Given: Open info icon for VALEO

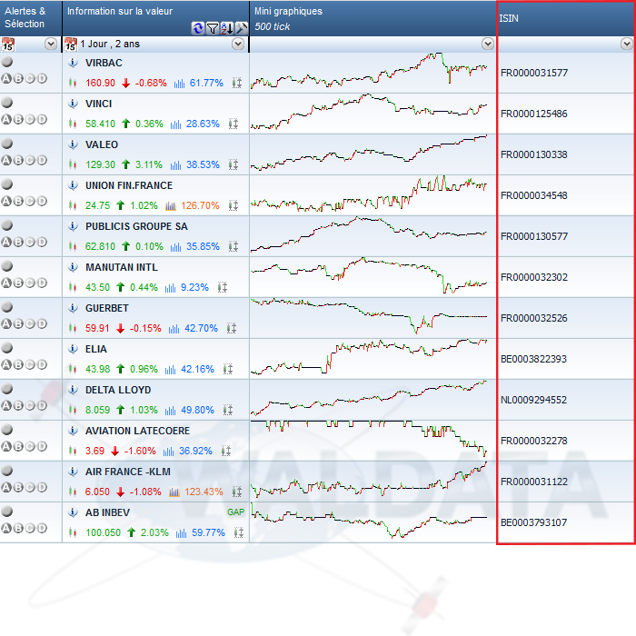Looking at the screenshot, I should (73, 144).
